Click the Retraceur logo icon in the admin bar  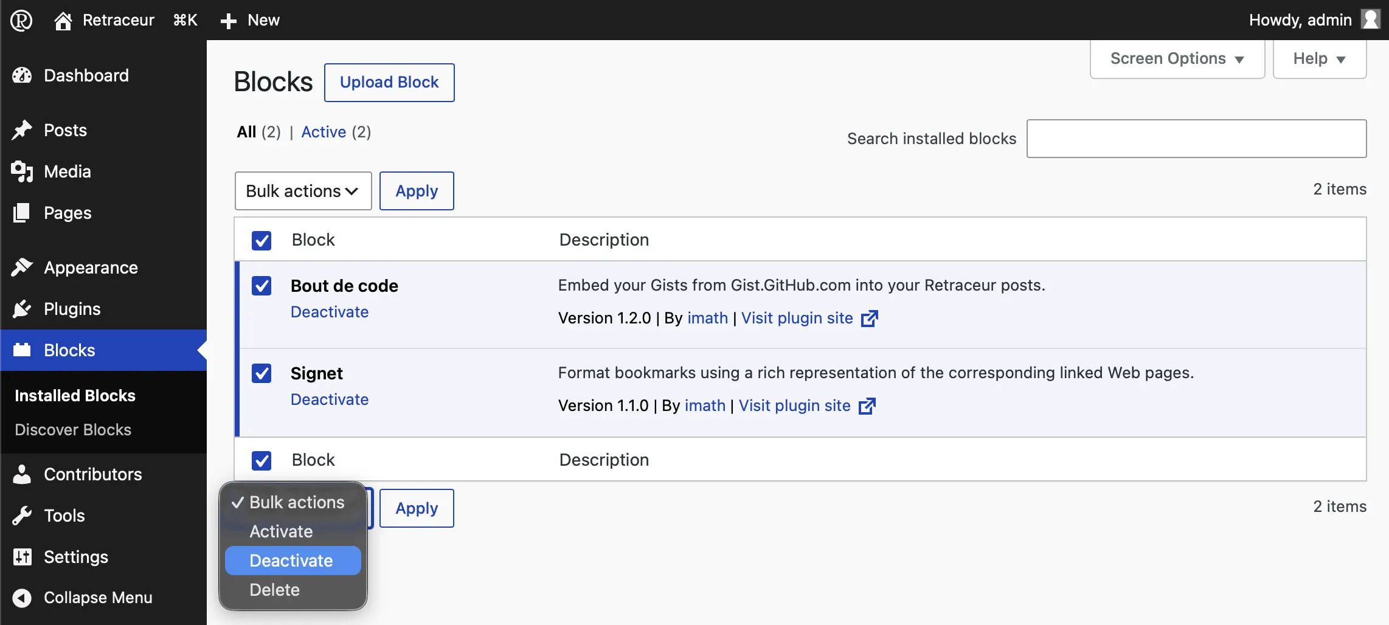point(21,20)
